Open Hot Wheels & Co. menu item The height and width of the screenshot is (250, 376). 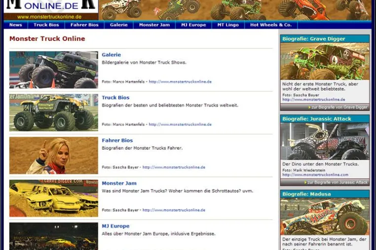coord(271,25)
